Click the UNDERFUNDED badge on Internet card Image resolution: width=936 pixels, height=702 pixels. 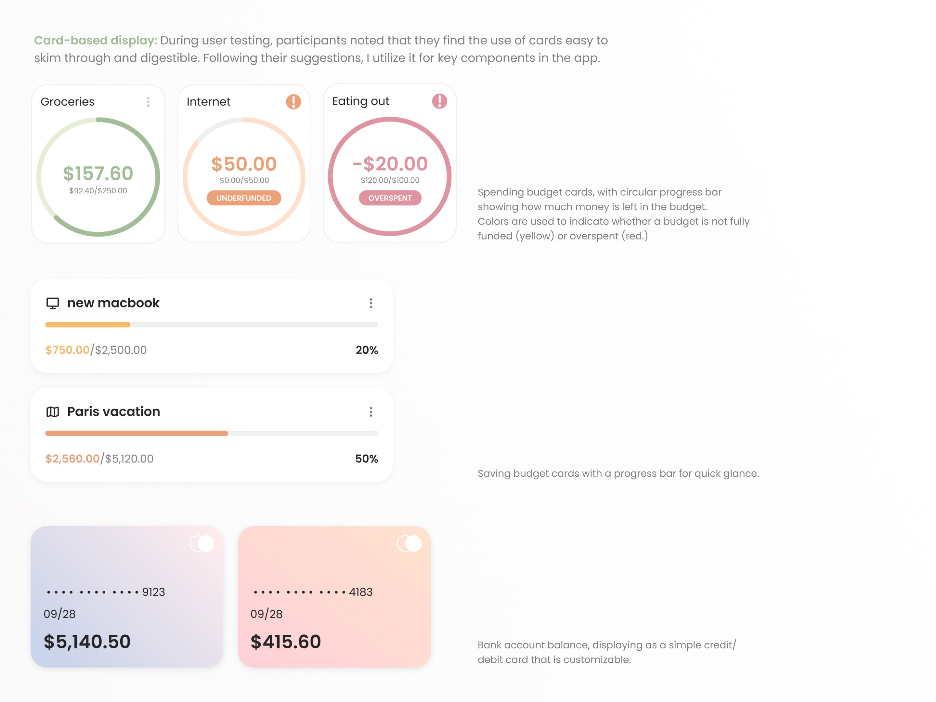[x=244, y=198]
